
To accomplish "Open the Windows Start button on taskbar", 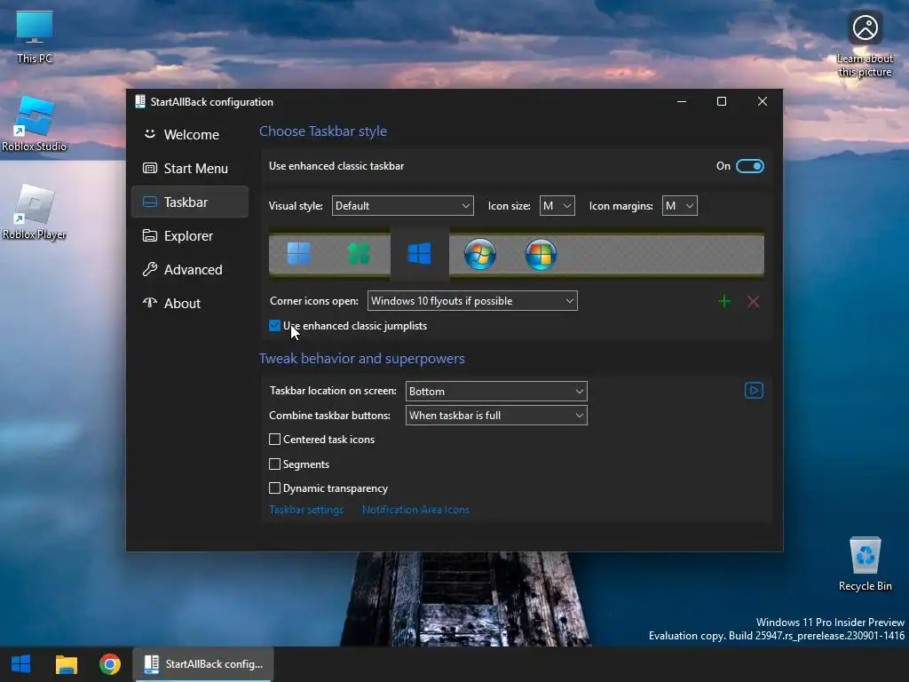I will coord(21,664).
